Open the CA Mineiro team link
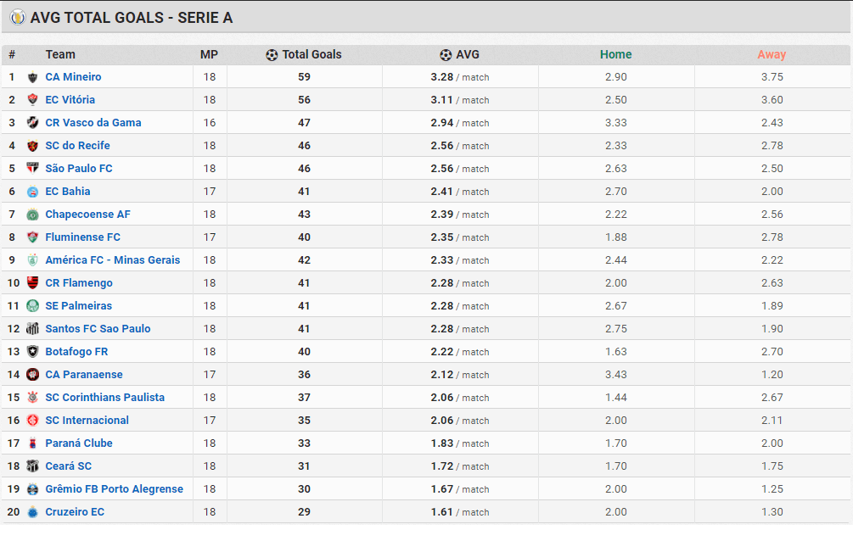The image size is (853, 541). 74,76
